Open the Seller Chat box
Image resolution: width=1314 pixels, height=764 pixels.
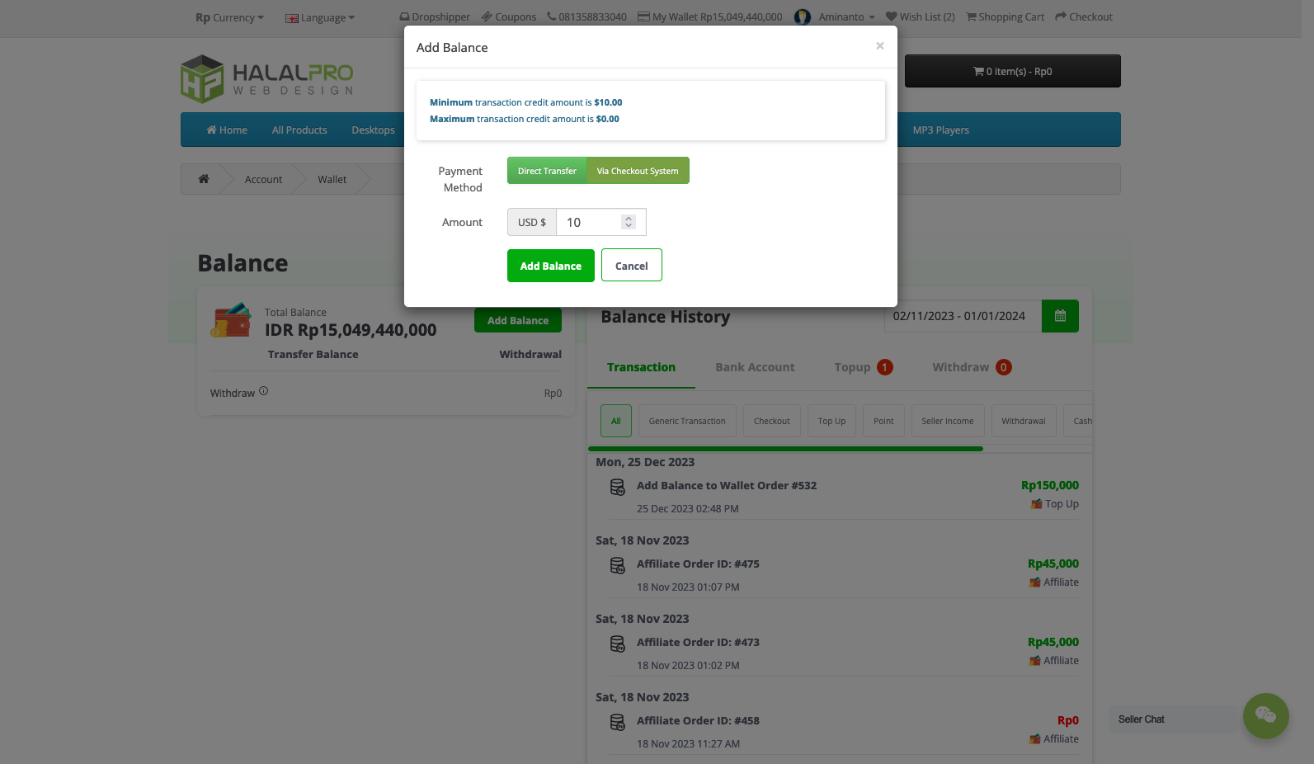pos(1172,719)
